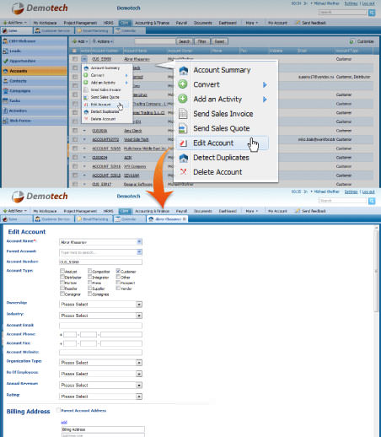381x437 pixels.
Task: Click the Campaigns icon in the sidebar
Action: pos(5,90)
